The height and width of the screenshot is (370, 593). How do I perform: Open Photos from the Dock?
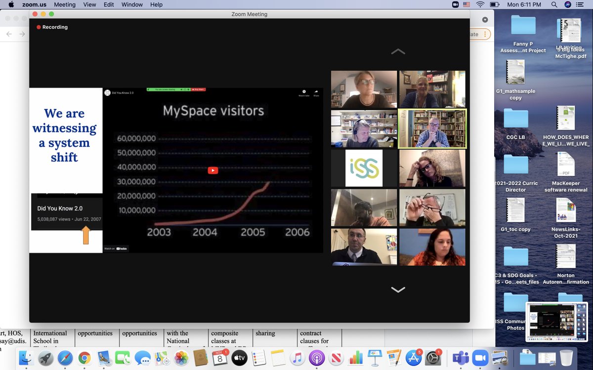[x=181, y=357]
